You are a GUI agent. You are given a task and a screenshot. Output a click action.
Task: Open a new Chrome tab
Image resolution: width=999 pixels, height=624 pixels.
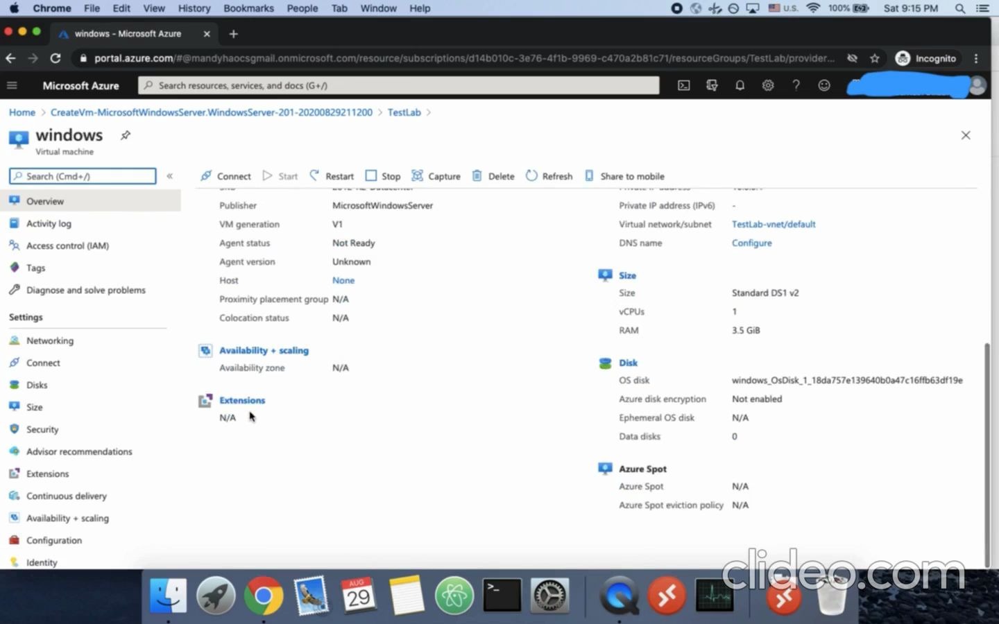click(x=233, y=33)
